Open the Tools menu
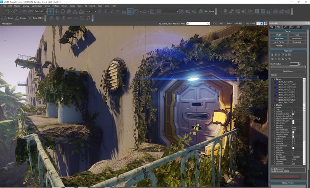310x188 pixels. pos(100,6)
